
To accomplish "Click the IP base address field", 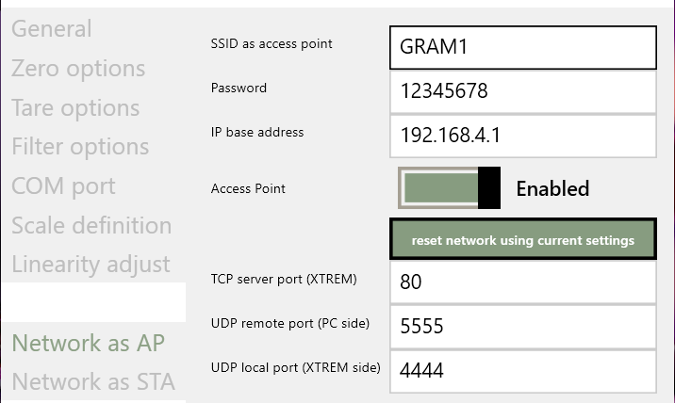I will tap(523, 136).
